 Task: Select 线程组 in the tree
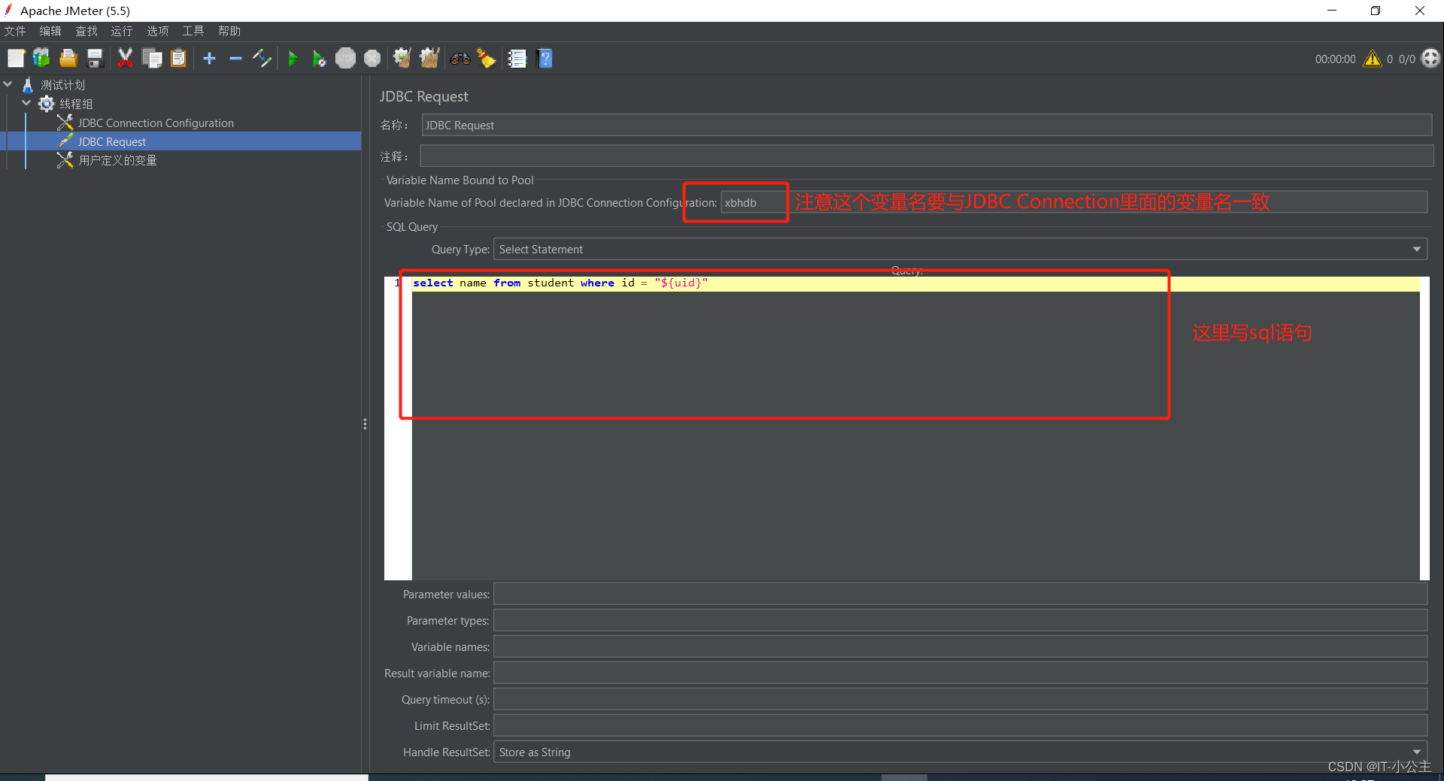pyautogui.click(x=76, y=104)
